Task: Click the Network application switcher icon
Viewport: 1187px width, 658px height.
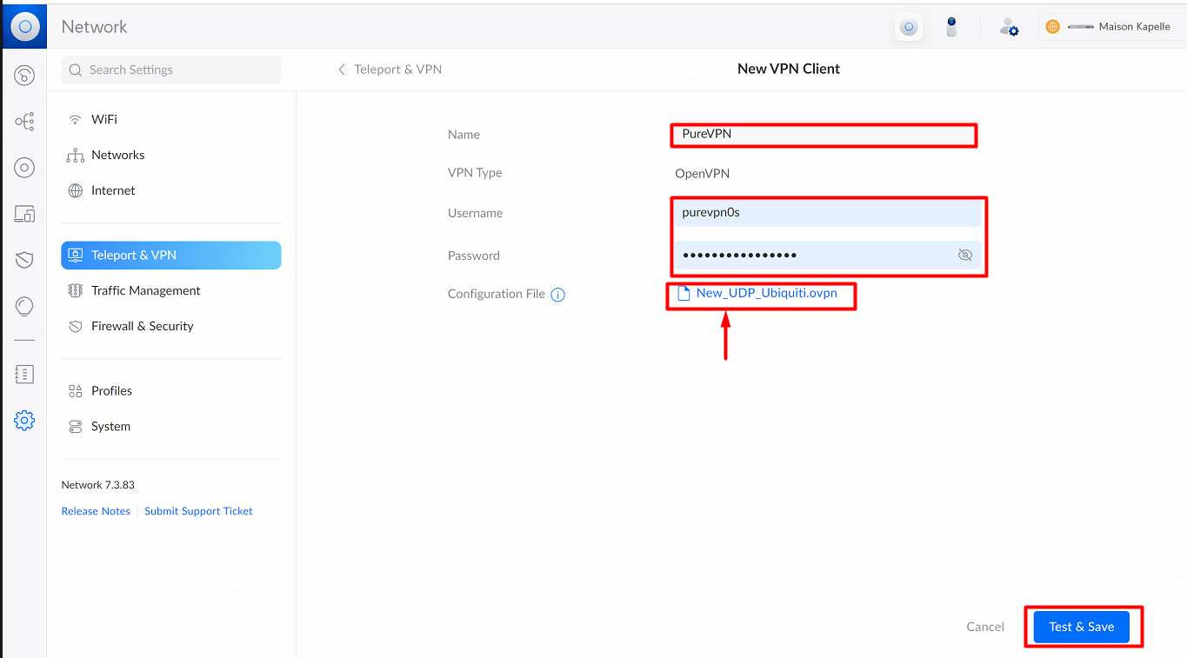Action: pos(909,27)
